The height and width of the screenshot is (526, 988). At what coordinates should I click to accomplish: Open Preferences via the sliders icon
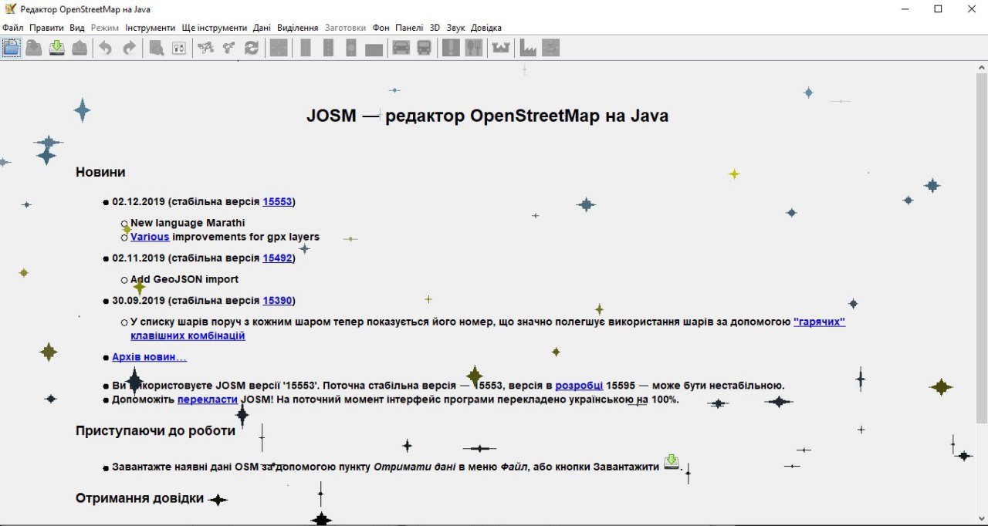[x=179, y=48]
